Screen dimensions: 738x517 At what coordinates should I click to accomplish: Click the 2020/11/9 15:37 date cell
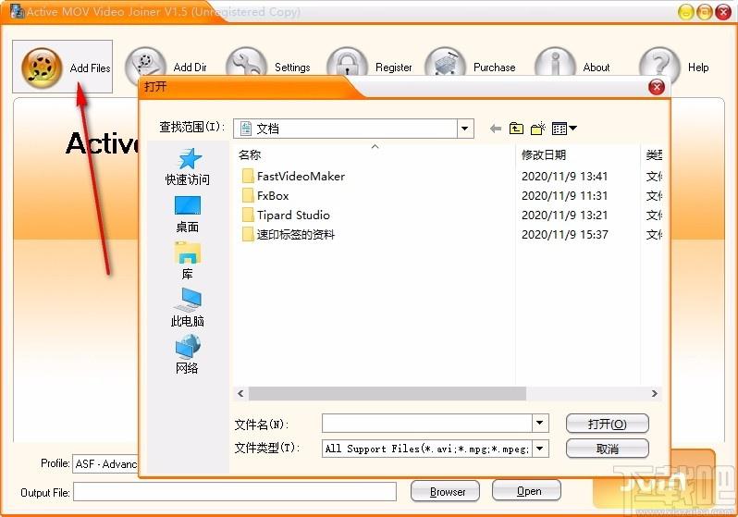(x=565, y=235)
